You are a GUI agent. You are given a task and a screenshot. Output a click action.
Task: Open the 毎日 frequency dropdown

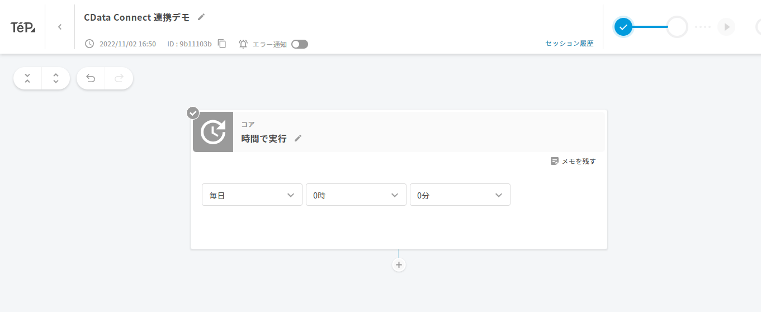[x=252, y=195]
